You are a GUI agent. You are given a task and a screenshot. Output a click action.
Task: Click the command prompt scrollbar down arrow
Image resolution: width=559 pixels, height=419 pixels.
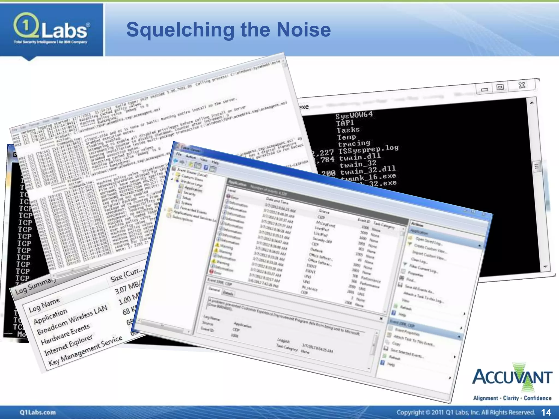(545, 267)
